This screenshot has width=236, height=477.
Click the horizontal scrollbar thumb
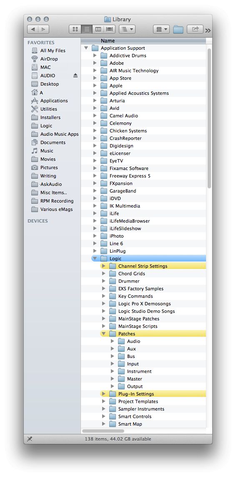coord(103,431)
